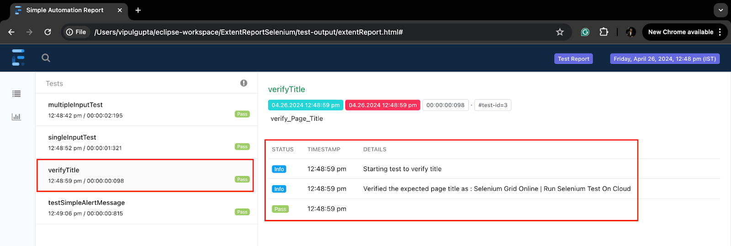Screen dimensions: 731x246
Task: Select the singleInputTest test
Action: tap(146, 142)
